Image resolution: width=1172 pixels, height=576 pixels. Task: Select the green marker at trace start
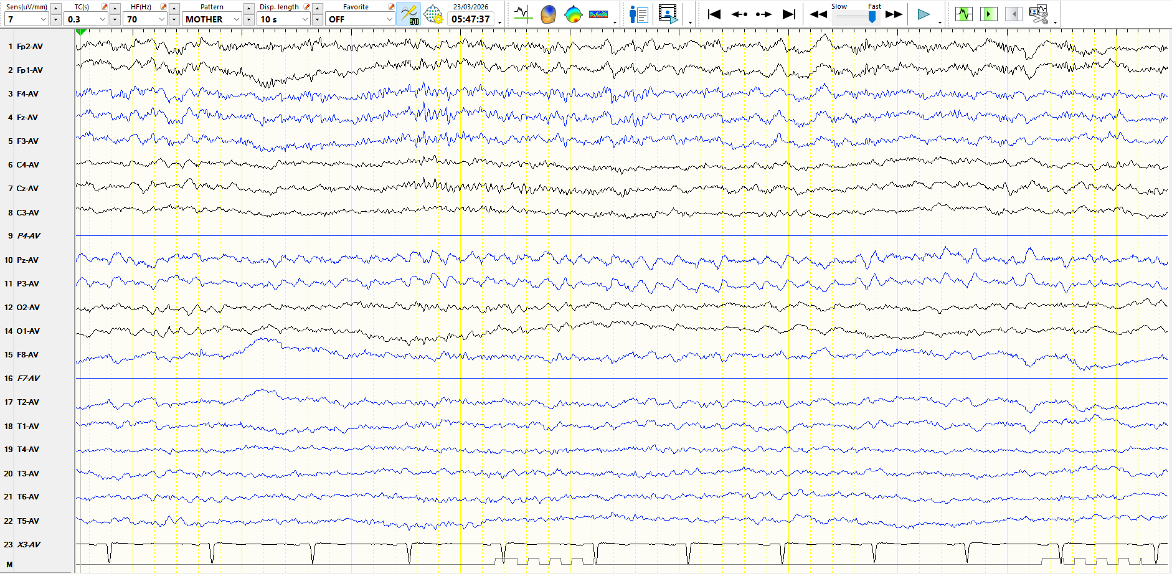click(80, 32)
